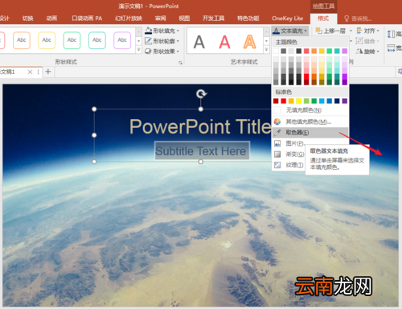This screenshot has width=402, height=309.
Task: Click the Subtitle Text Here box
Action: click(x=202, y=150)
